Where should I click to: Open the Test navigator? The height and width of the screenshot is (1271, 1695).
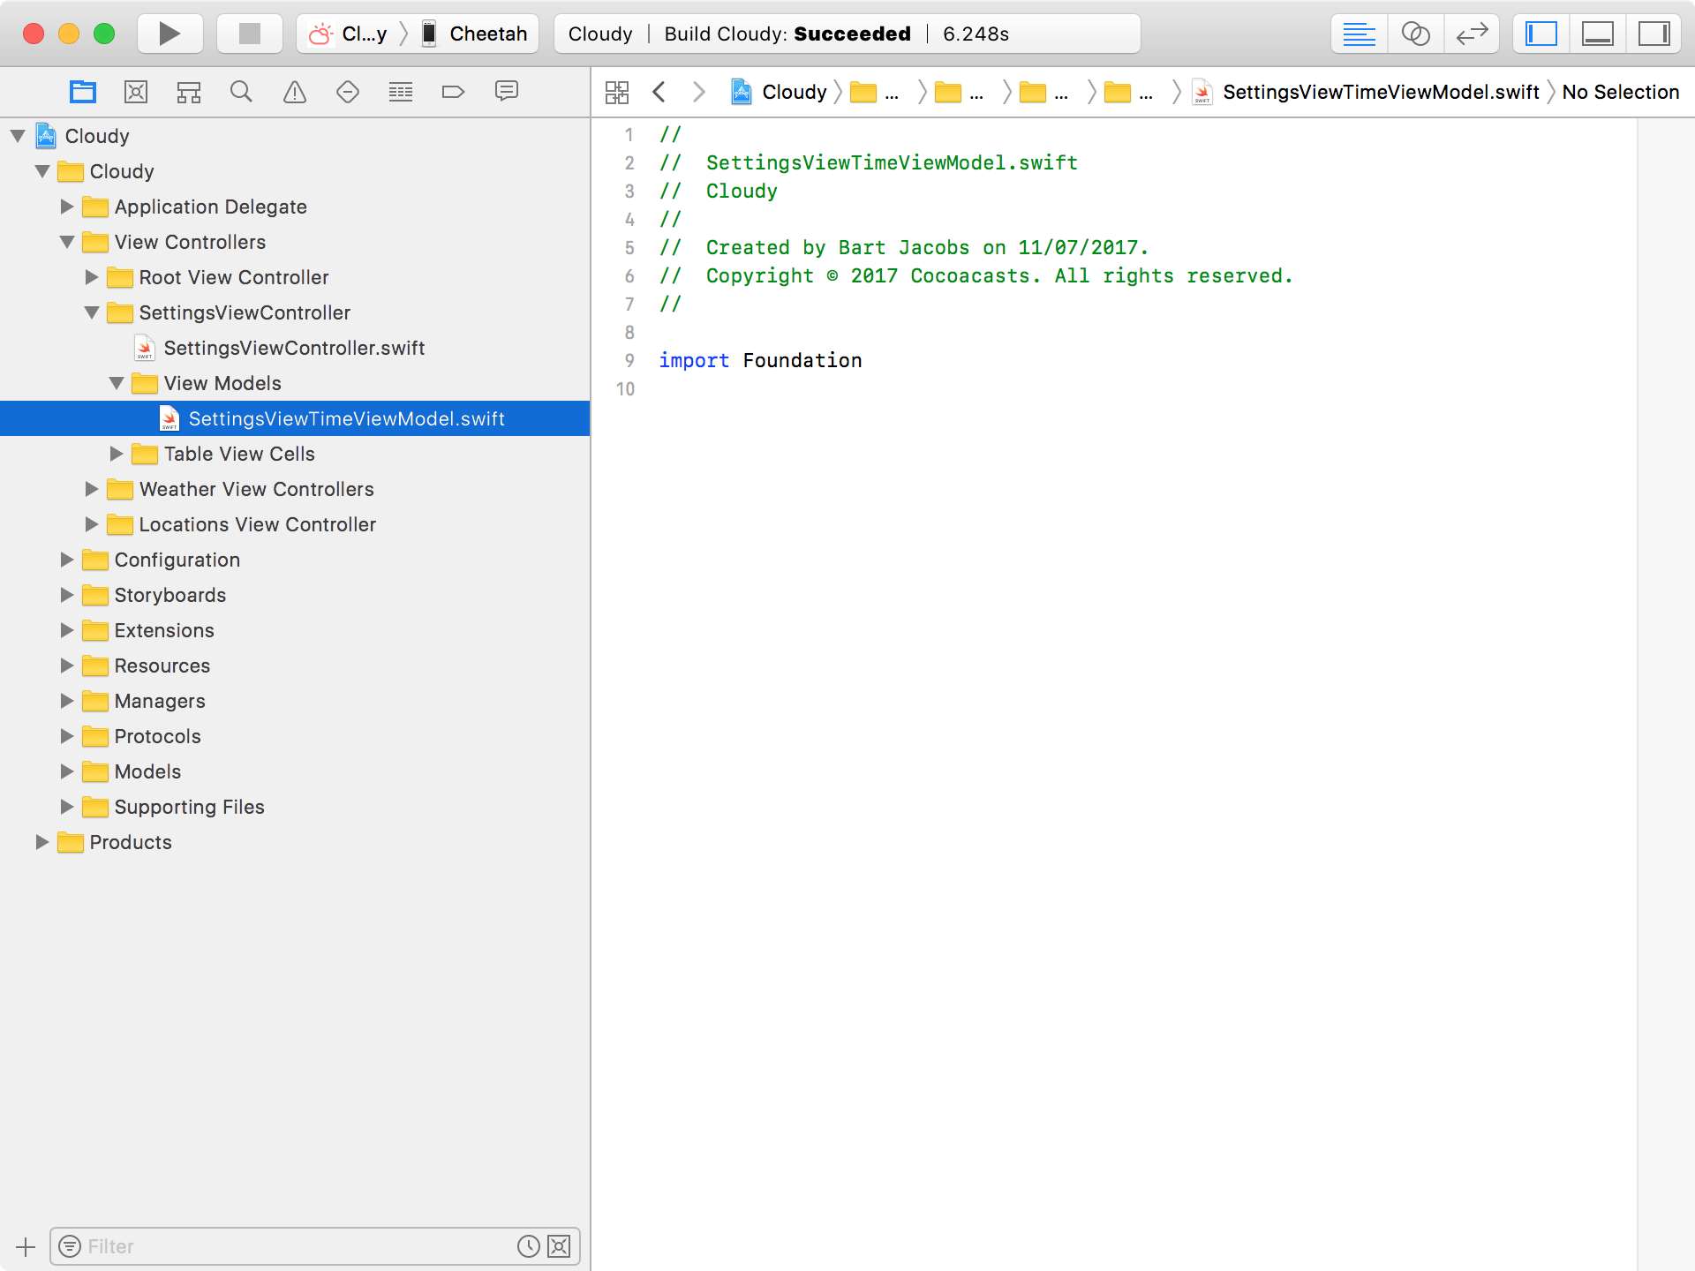(x=348, y=92)
